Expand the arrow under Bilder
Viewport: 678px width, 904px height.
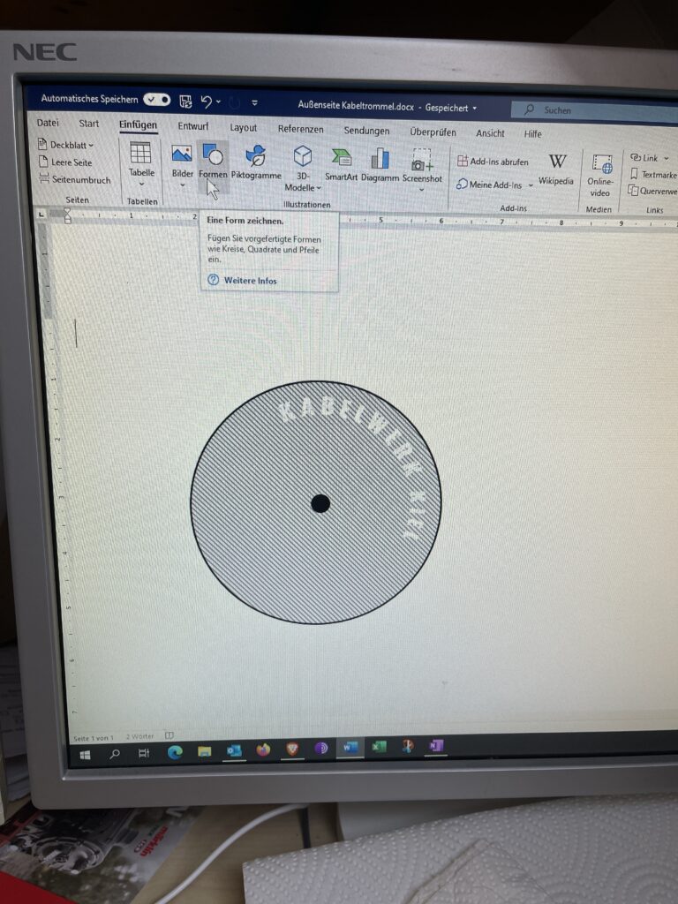(x=182, y=185)
